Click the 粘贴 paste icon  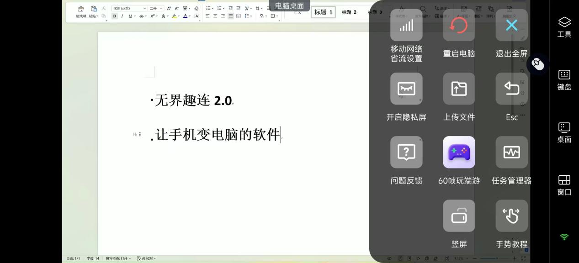pos(93,9)
